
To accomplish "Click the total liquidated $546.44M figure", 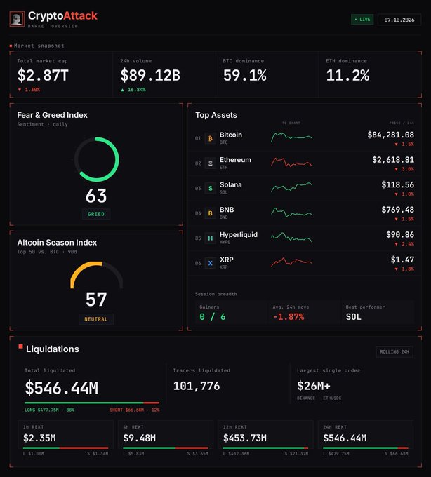I will pos(62,388).
